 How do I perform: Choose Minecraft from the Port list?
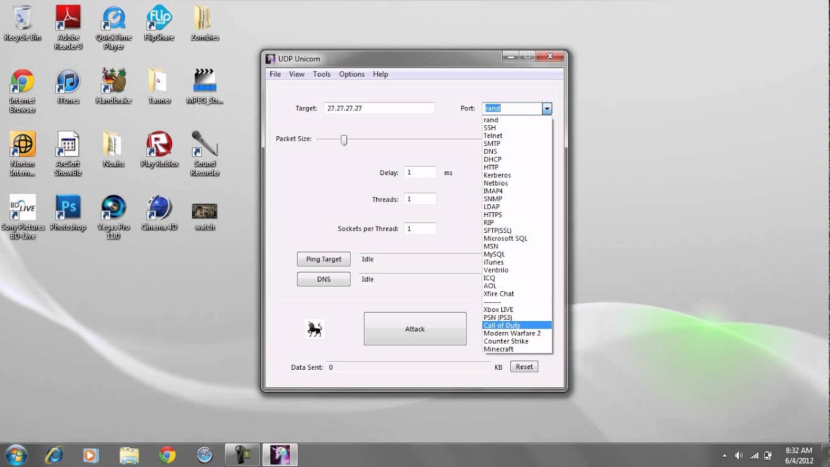517,349
